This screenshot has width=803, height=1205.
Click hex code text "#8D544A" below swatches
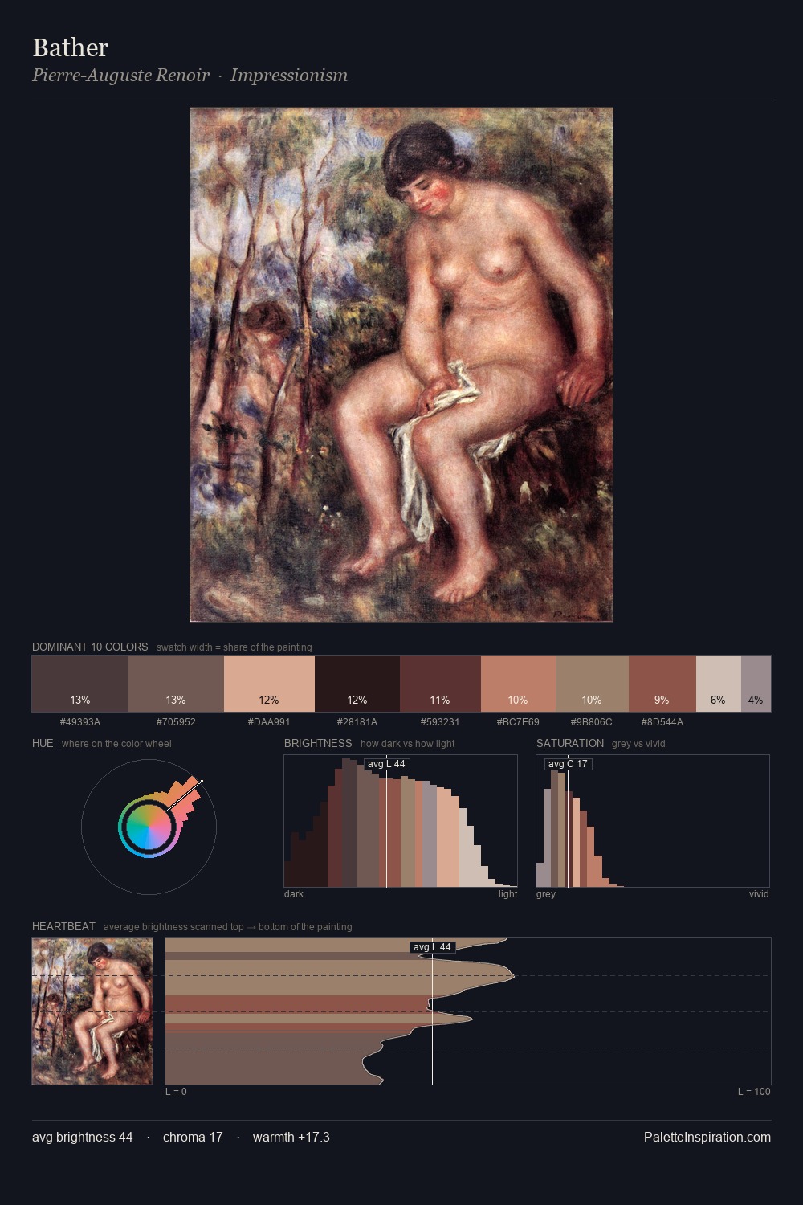click(662, 722)
